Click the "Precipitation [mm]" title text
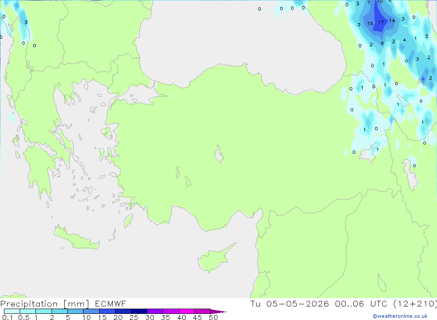The height and width of the screenshot is (320, 437). click(45, 304)
